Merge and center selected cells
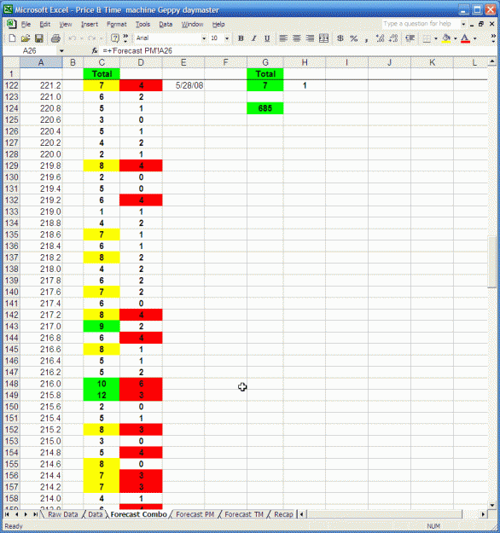This screenshot has height=533, width=500. [323, 38]
